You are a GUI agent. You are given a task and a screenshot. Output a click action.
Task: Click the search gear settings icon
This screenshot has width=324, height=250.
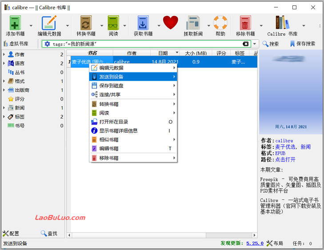tap(47, 44)
